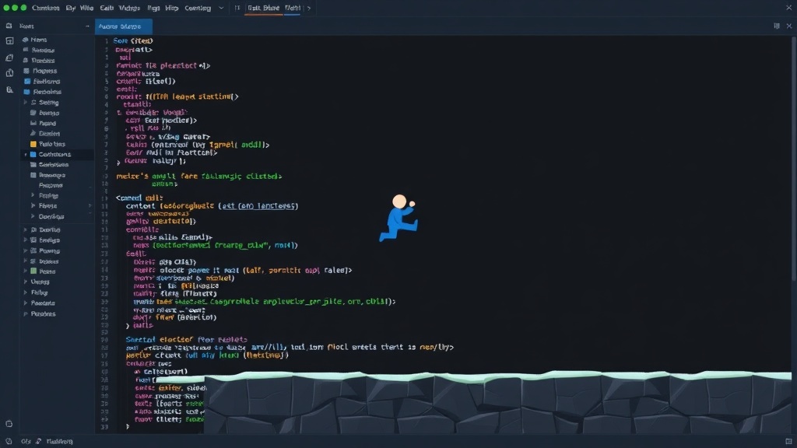Click the round icon at the activity bar bottom

click(9, 424)
